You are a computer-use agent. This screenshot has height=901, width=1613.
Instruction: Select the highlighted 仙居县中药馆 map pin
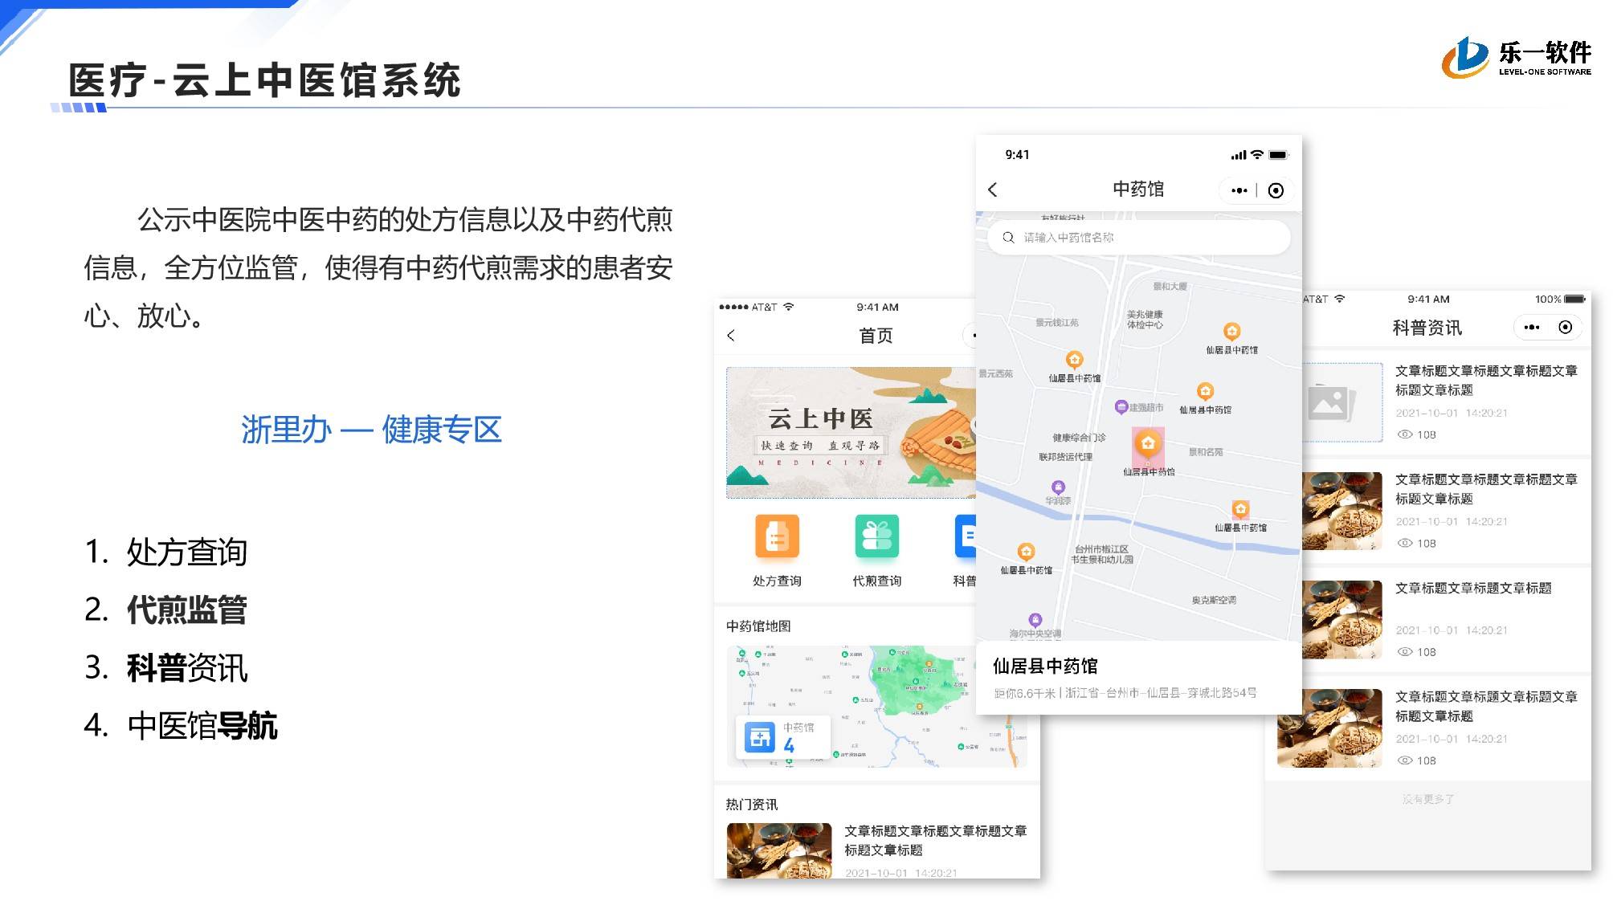tap(1148, 446)
